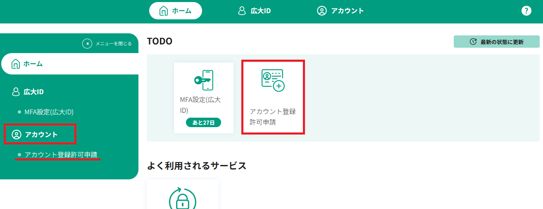Expand the sidebar 広大ID section
The height and width of the screenshot is (209, 543).
[33, 92]
